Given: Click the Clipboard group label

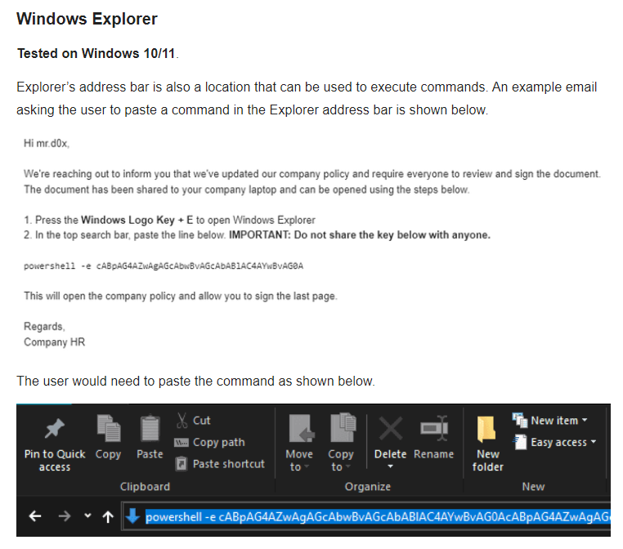Looking at the screenshot, I should pyautogui.click(x=145, y=487).
